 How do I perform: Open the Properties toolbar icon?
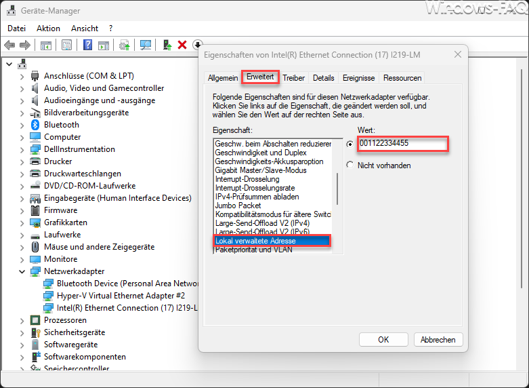pyautogui.click(x=67, y=45)
